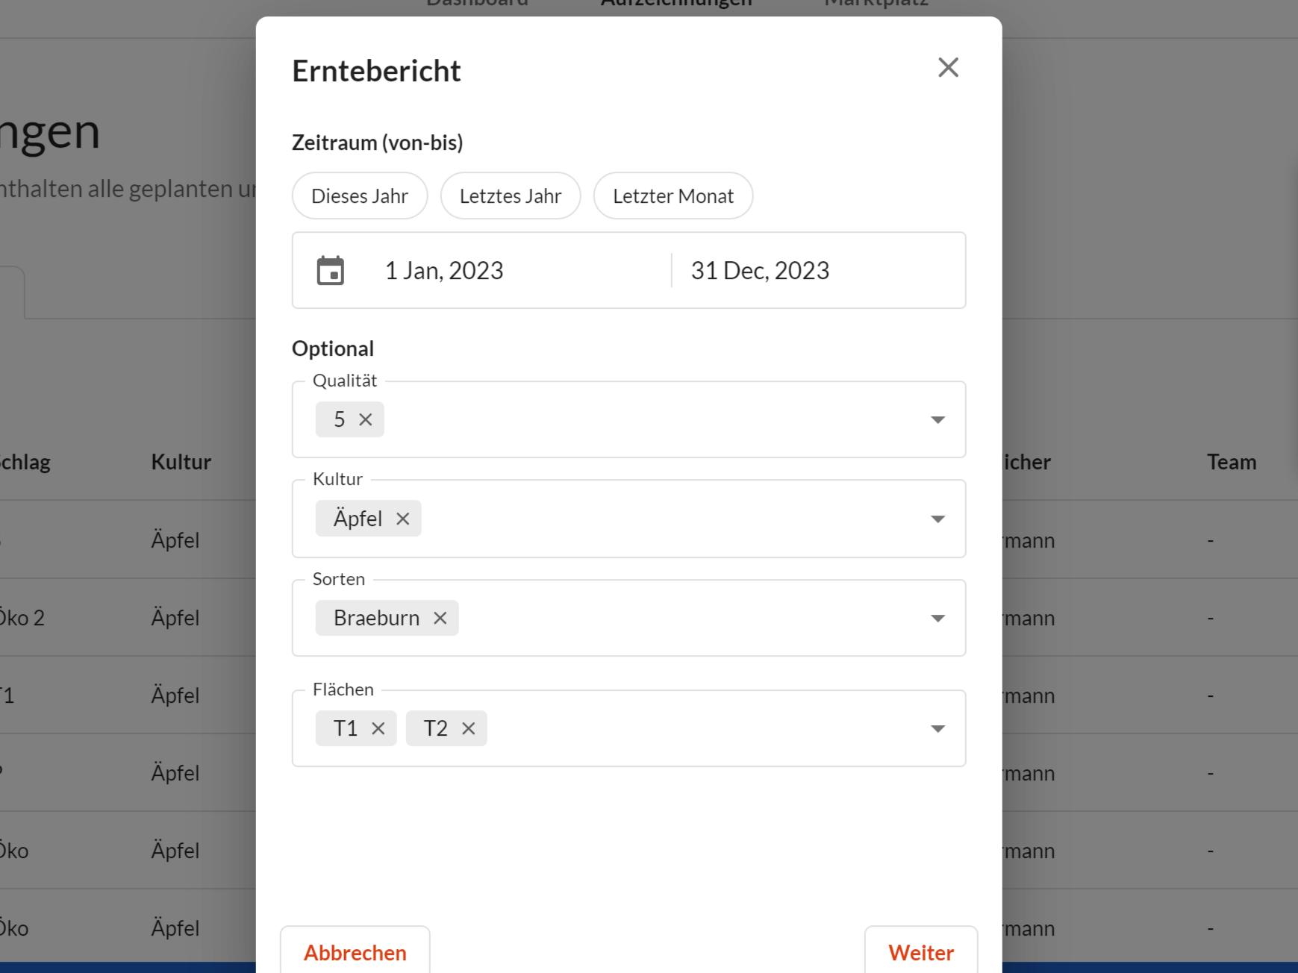Remove the T1 area chip
Image resolution: width=1298 pixels, height=973 pixels.
coord(378,728)
